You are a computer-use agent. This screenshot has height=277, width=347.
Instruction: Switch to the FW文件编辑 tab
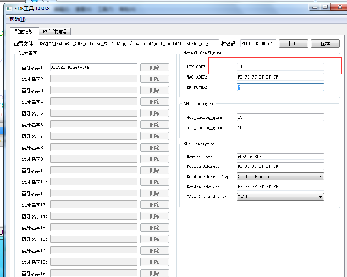click(x=55, y=31)
